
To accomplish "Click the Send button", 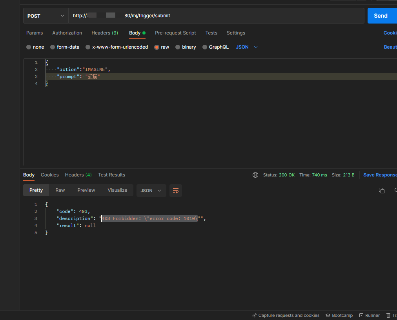I will [381, 15].
